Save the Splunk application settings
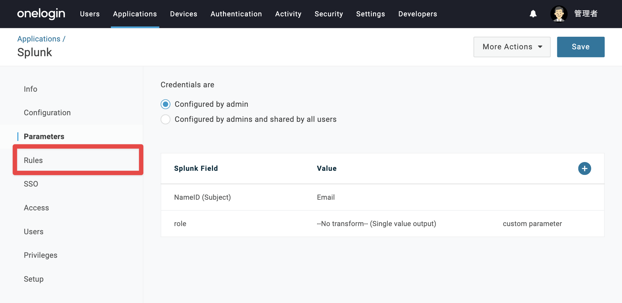622x303 pixels. tap(580, 47)
